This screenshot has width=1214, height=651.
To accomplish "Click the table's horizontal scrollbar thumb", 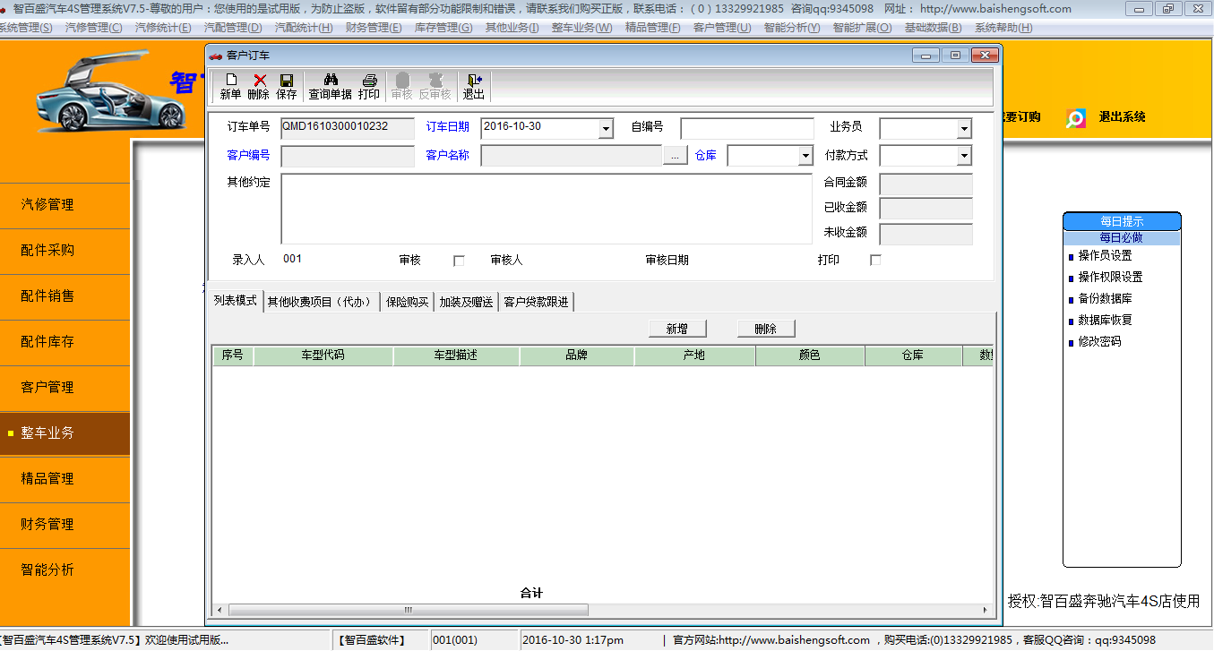I will pos(409,610).
